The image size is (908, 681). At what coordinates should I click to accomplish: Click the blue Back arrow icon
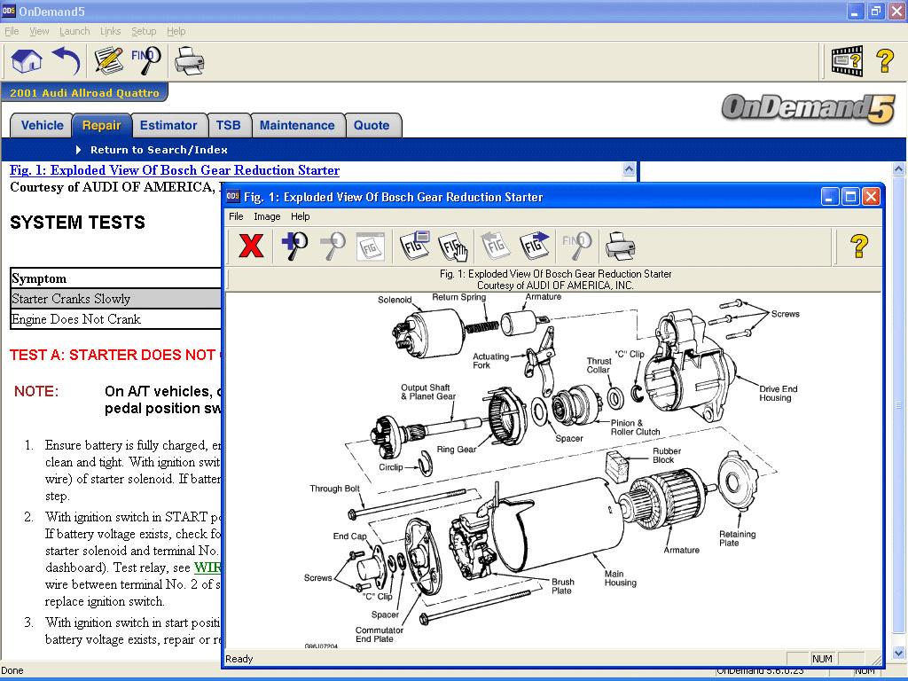coord(66,61)
